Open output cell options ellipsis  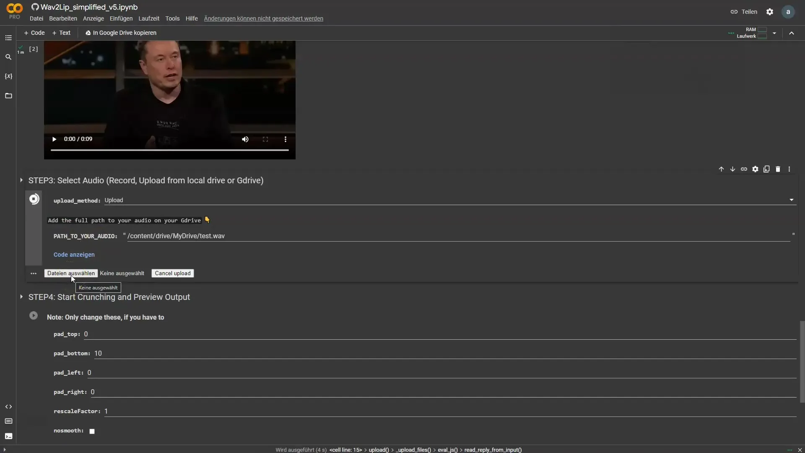[x=34, y=273]
